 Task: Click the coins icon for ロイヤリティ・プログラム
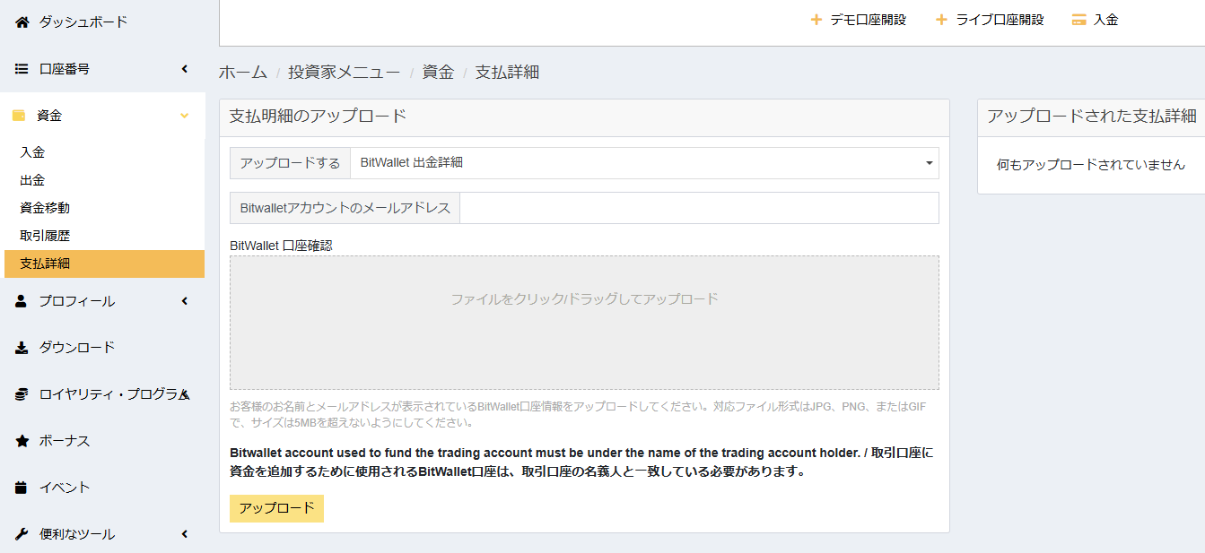click(x=22, y=394)
